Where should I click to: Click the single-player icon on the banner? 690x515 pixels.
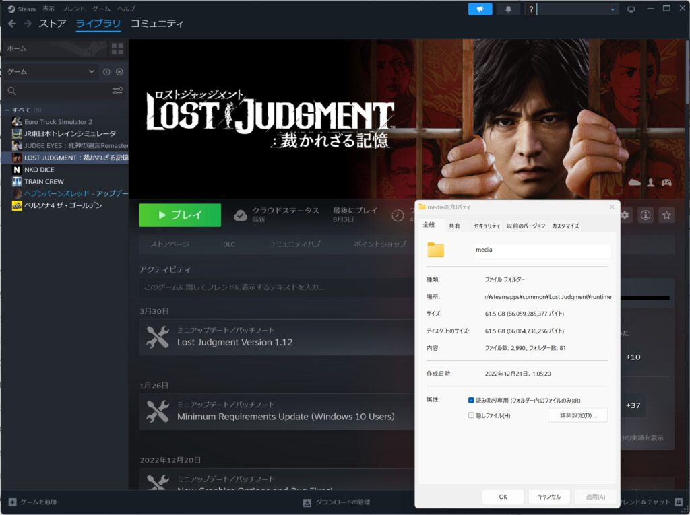click(x=650, y=182)
